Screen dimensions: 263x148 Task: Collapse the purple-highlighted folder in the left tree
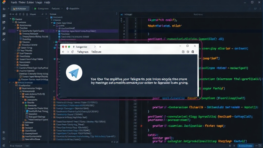click(x=18, y=31)
